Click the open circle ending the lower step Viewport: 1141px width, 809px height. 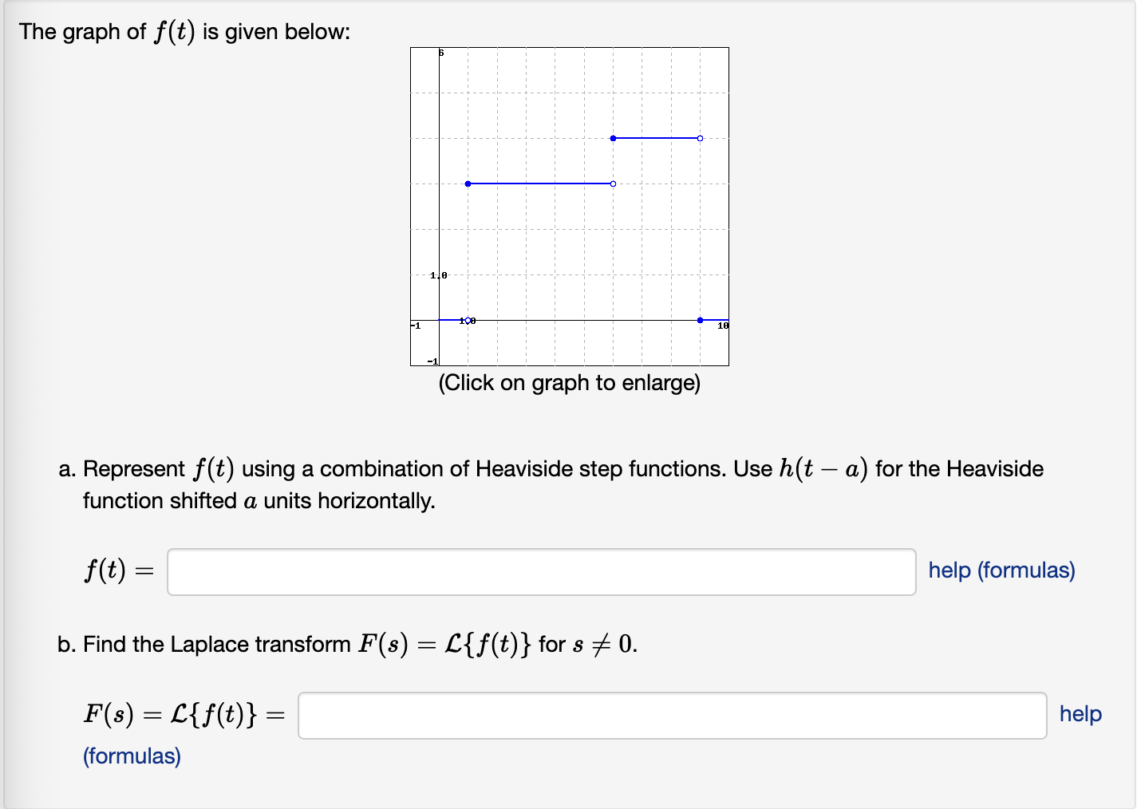(613, 184)
